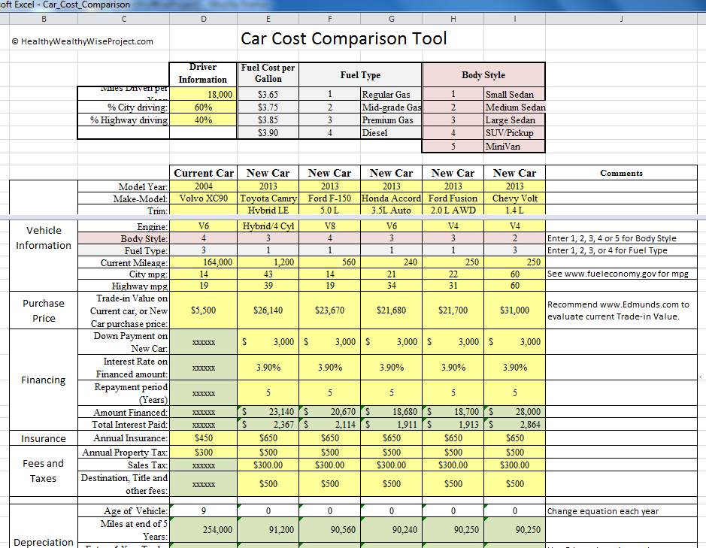Click the Vehicle Information section label
Viewport: 706px width, 548px height.
point(43,238)
